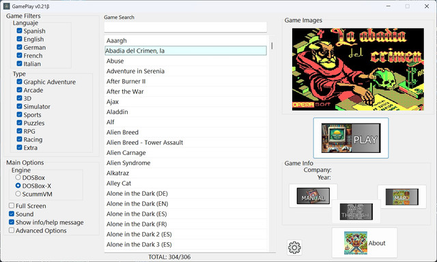Select After the War

point(186,91)
